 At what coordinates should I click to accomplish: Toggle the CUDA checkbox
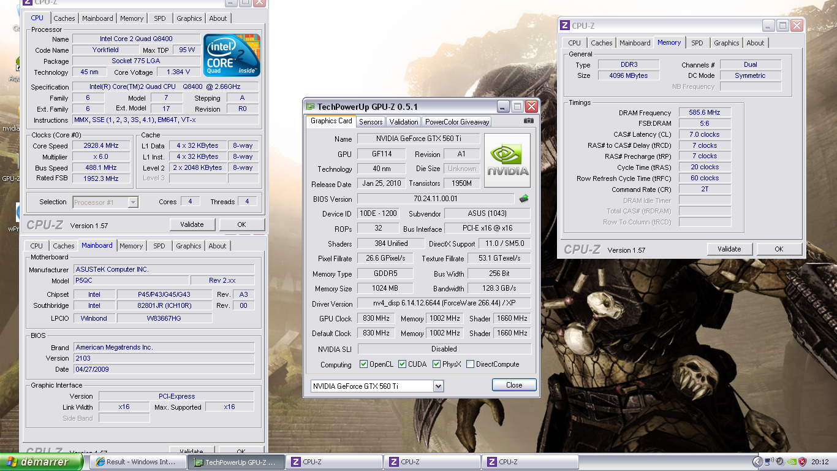click(403, 364)
